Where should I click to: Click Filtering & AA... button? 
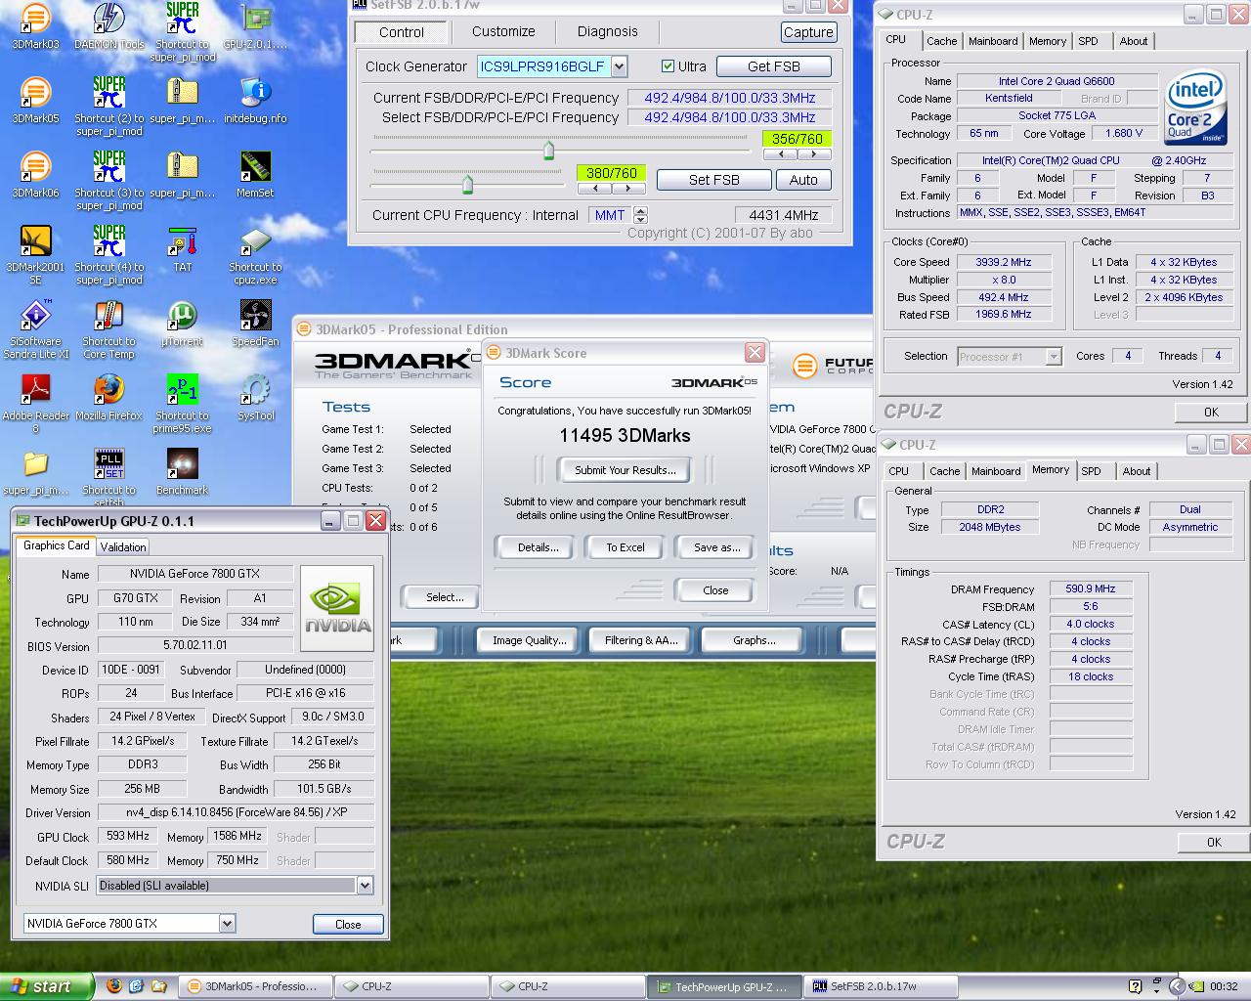[640, 640]
